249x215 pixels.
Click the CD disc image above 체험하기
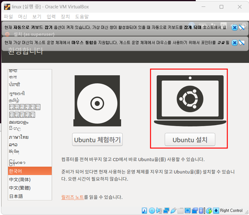tap(97, 101)
